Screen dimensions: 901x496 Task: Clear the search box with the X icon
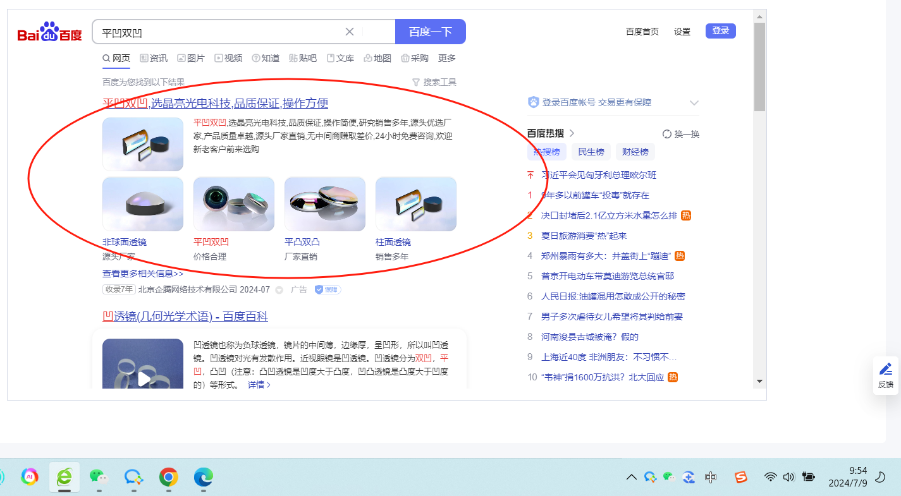click(350, 32)
